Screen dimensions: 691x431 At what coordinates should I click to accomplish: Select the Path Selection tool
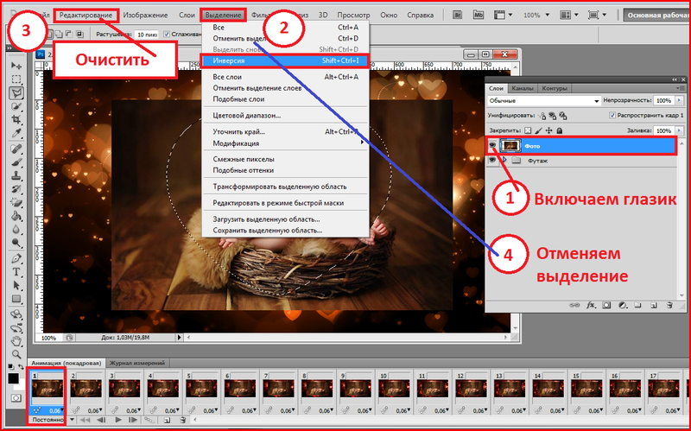point(16,285)
